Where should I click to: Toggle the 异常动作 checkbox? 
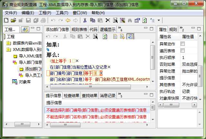pos(182,44)
